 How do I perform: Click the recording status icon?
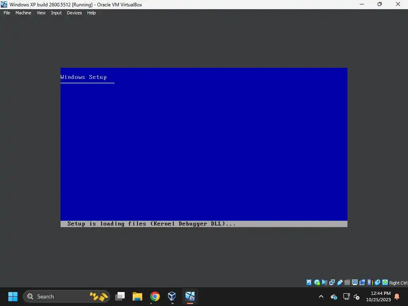tap(362, 282)
